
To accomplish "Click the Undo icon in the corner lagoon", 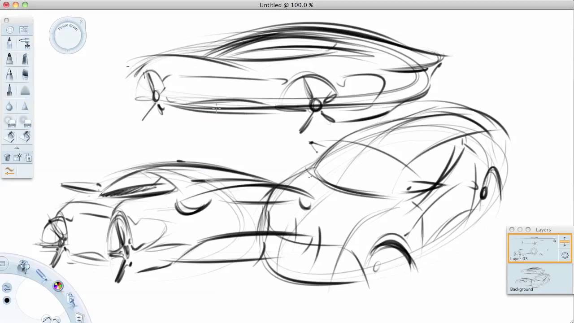I will pos(46,319).
